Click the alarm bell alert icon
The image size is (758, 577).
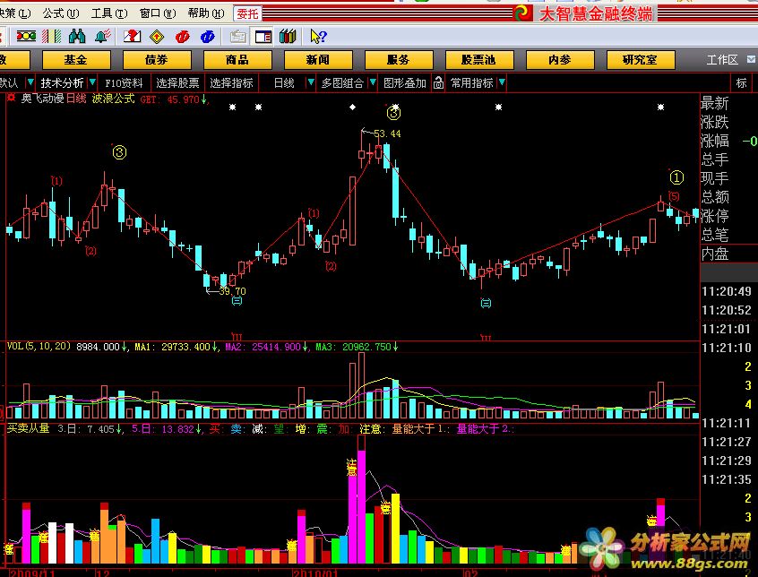[x=102, y=36]
